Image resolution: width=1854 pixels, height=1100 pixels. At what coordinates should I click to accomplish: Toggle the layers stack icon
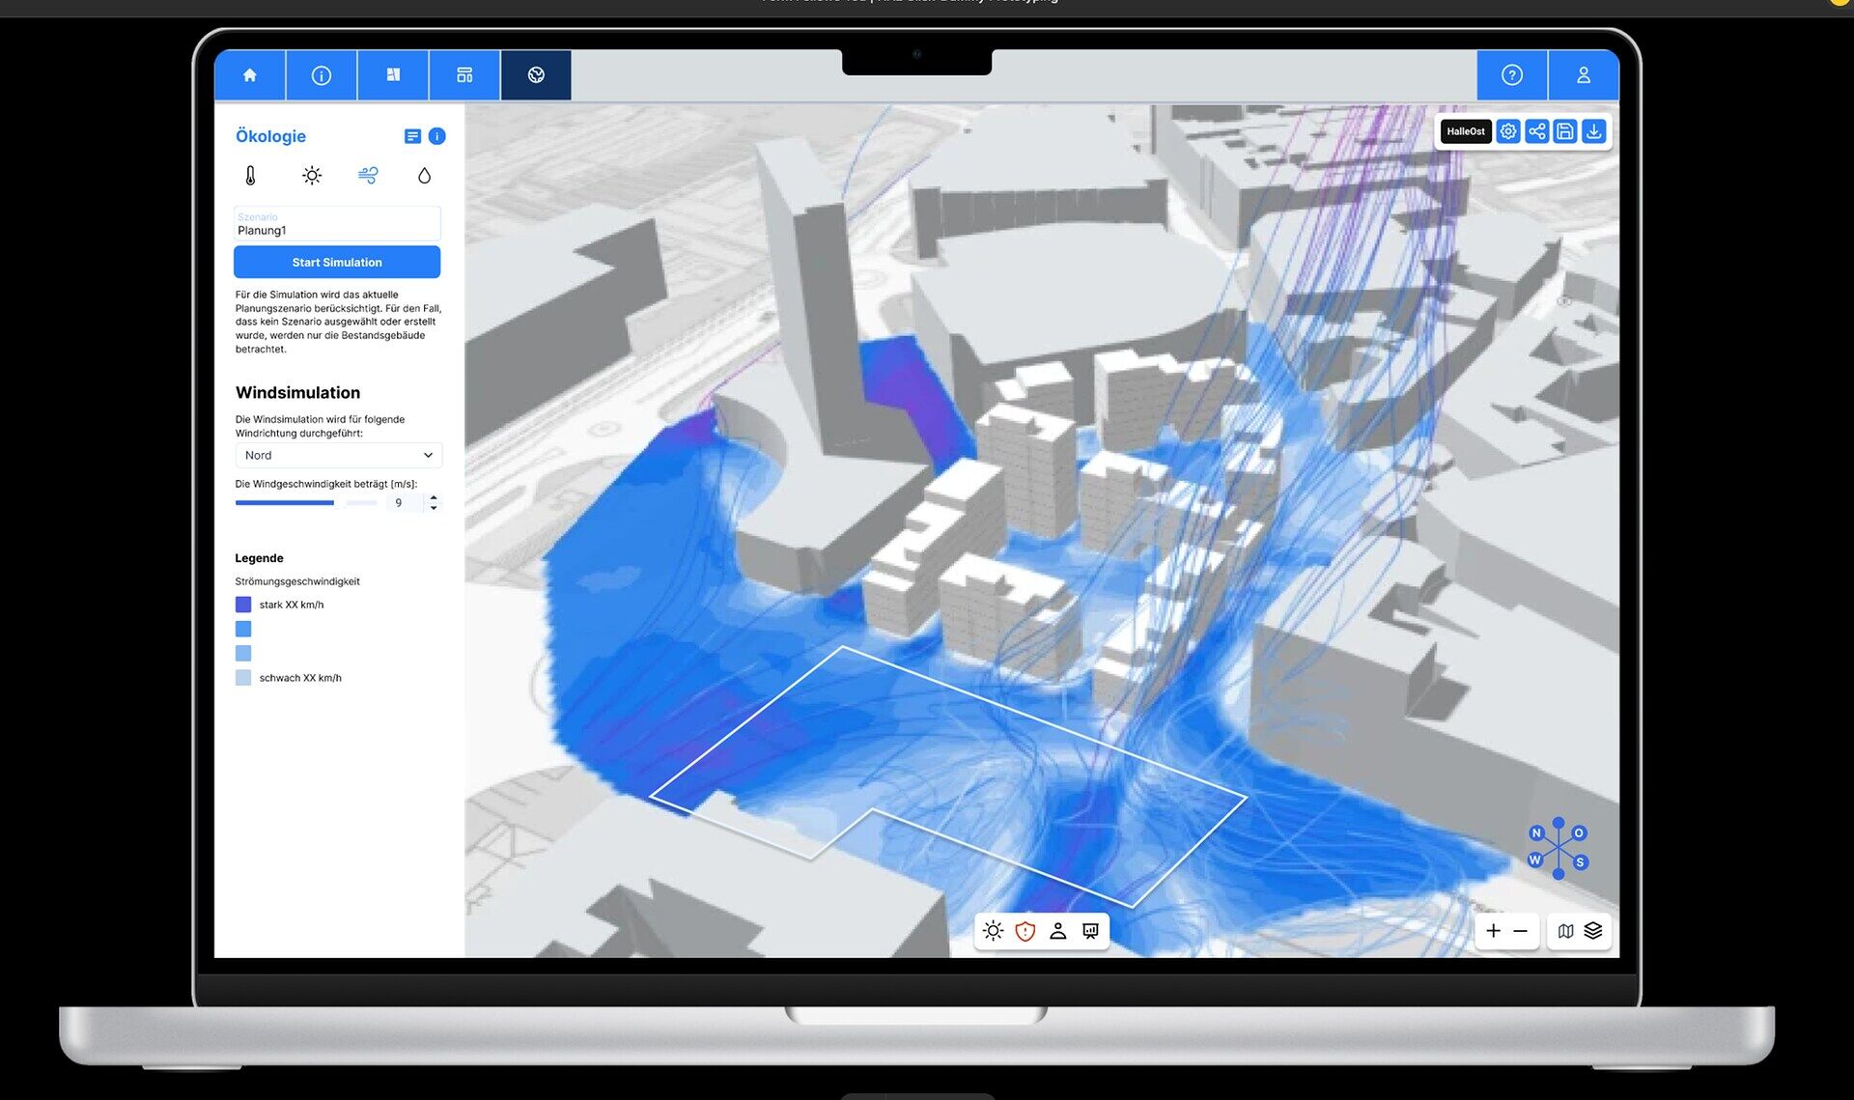pos(1593,931)
